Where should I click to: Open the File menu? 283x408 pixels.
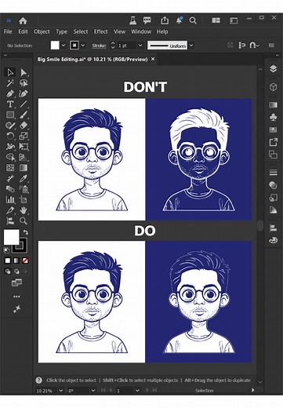pyautogui.click(x=8, y=31)
